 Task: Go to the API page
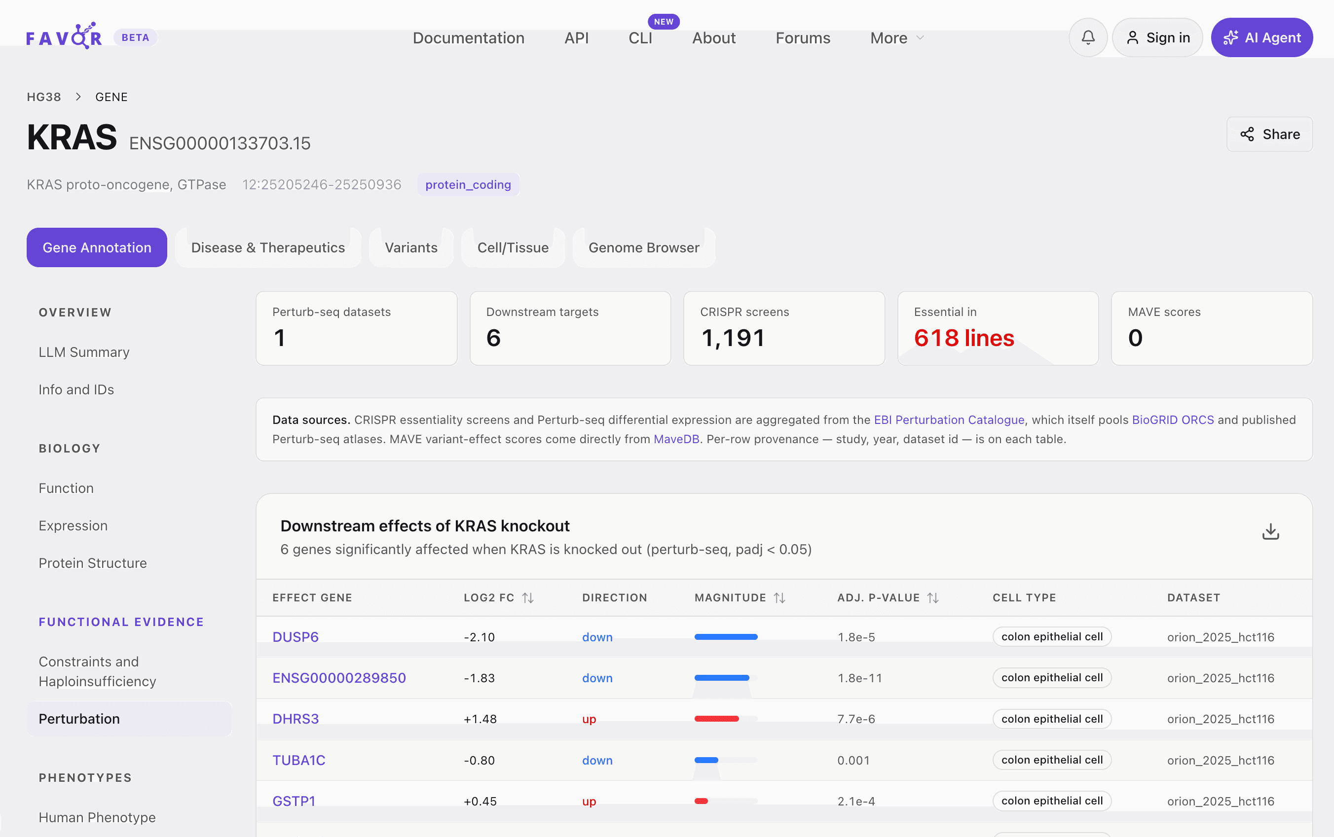click(576, 37)
